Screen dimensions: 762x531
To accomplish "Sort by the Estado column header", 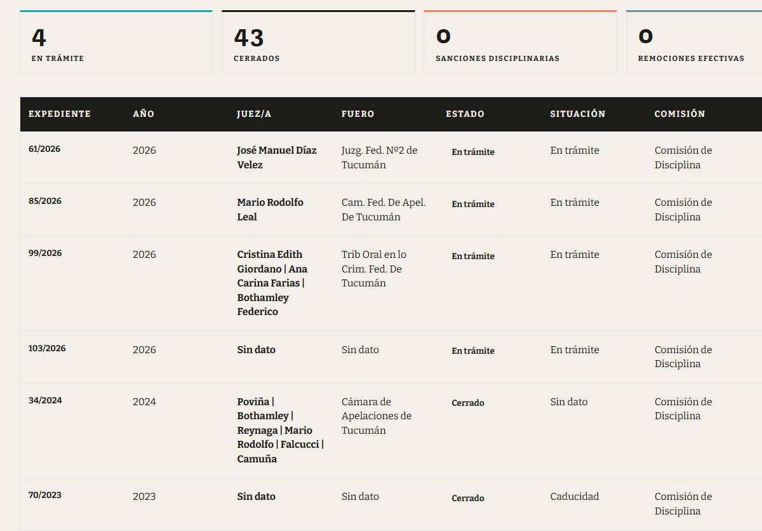I will (x=465, y=114).
